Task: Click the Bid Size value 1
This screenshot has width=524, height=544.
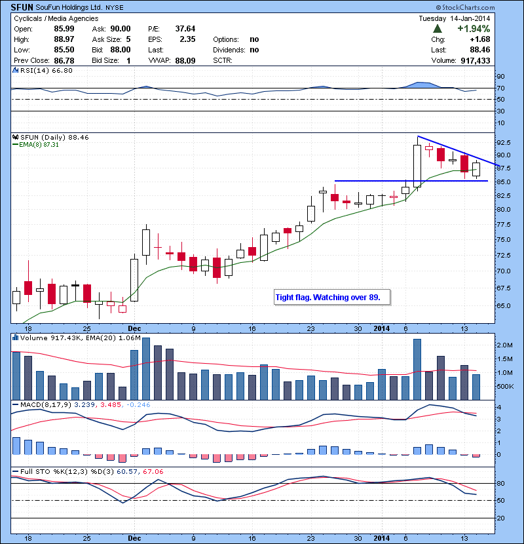Action: coord(128,61)
